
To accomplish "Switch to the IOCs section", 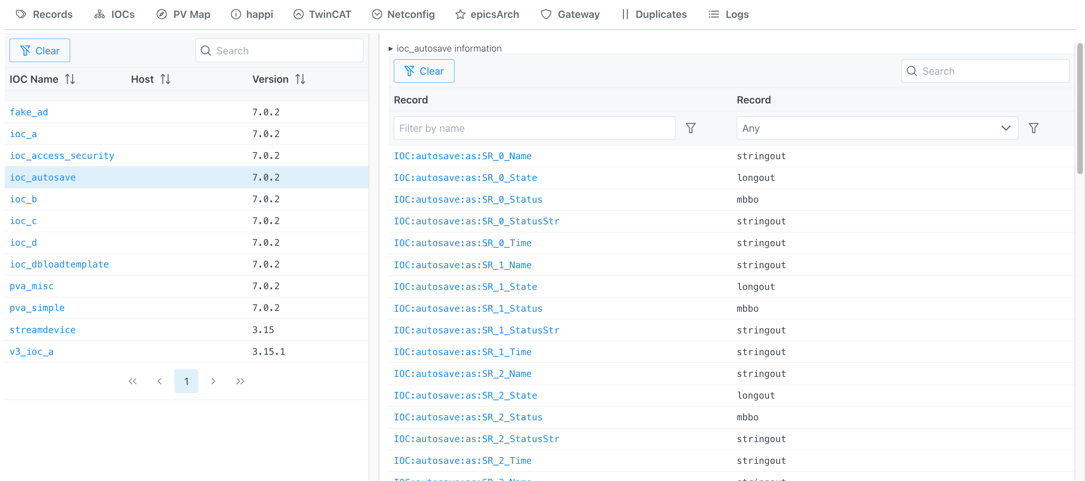I will pos(114,14).
